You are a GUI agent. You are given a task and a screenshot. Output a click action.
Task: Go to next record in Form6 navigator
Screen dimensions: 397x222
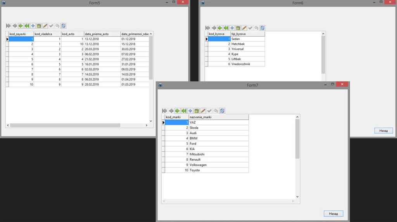click(x=220, y=28)
